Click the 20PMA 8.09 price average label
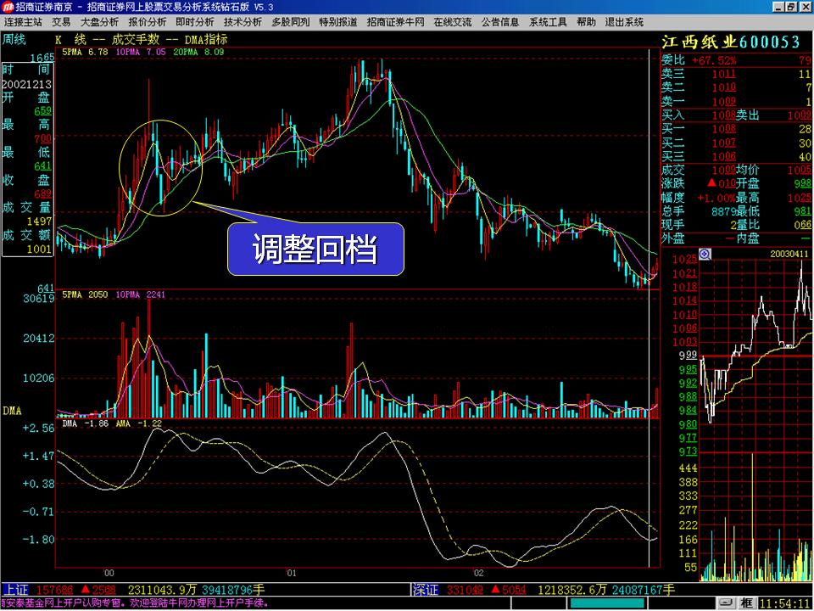The image size is (814, 611). point(198,52)
